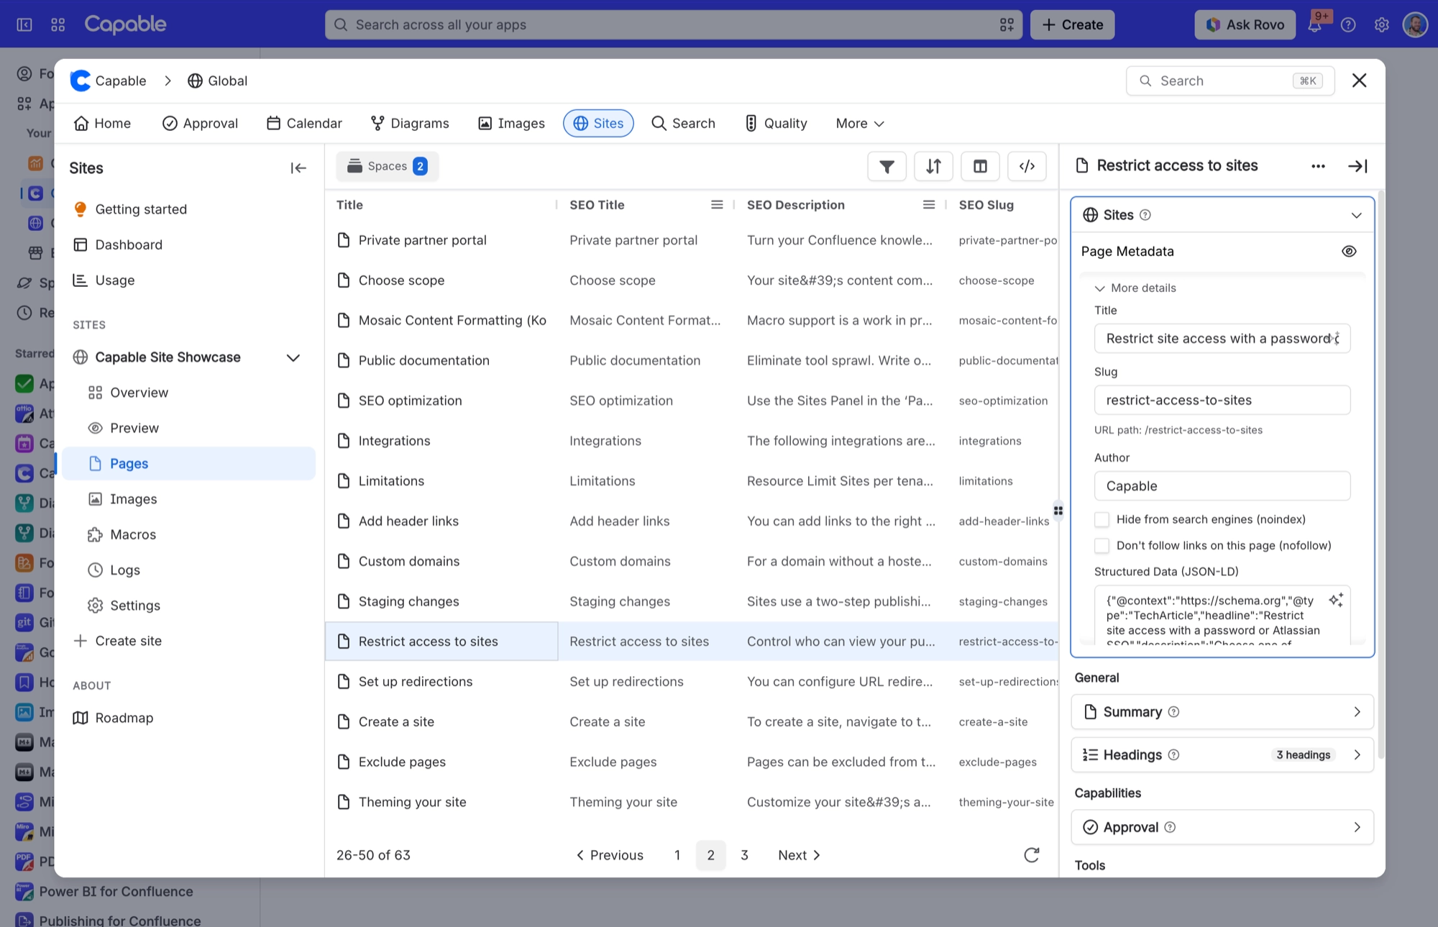Switch to the Quality tab

coord(776,124)
